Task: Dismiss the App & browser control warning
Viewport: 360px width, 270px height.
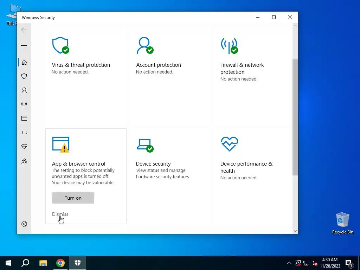Action: pyautogui.click(x=60, y=214)
